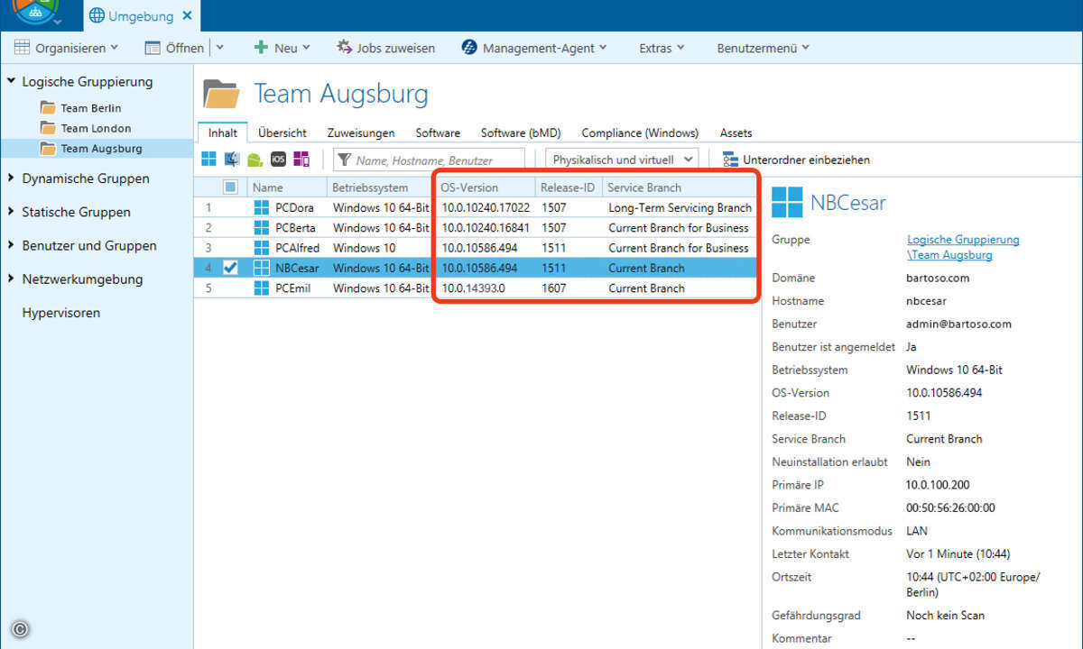Screen dimensions: 1083x649
Task: Filter by Android devices icon
Action: pos(255,160)
